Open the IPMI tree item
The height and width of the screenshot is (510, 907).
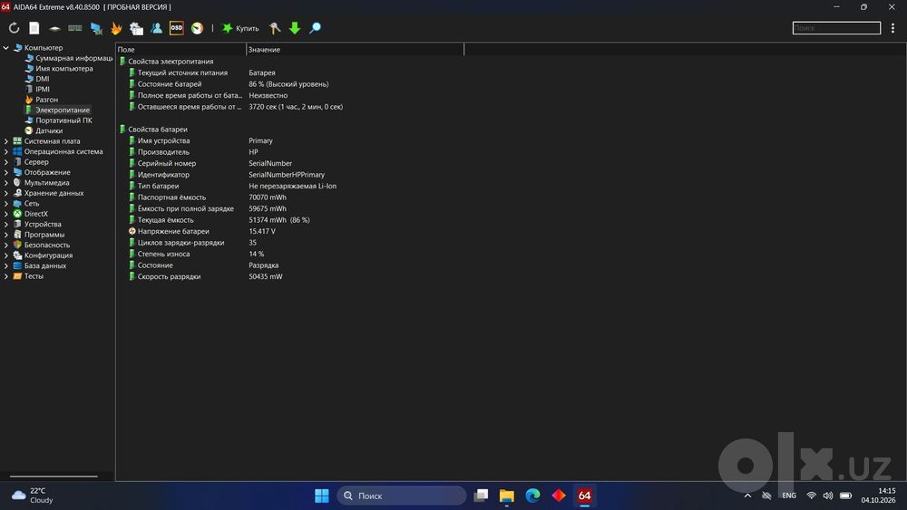[43, 90]
